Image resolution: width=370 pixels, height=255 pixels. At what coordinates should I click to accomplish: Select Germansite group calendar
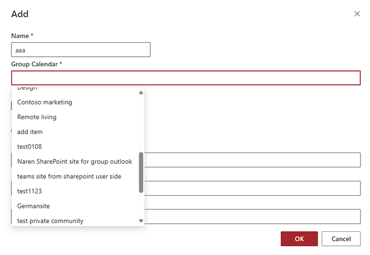tap(78, 206)
